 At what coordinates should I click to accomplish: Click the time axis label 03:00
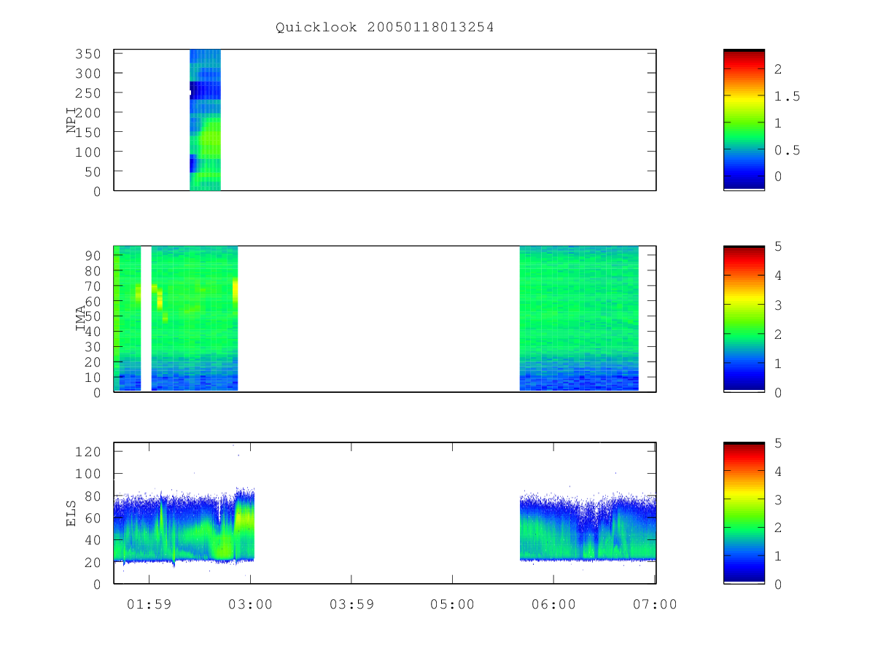click(x=250, y=604)
